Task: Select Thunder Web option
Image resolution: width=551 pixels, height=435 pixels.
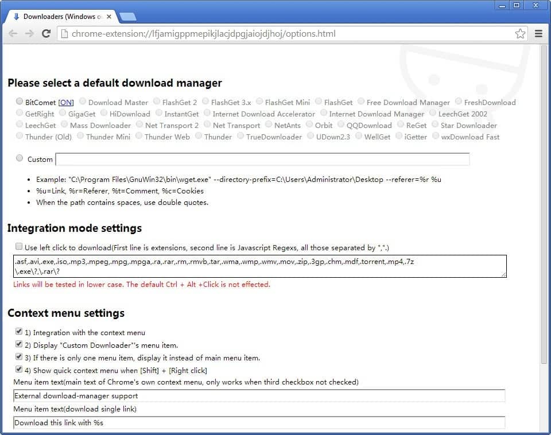Action: [139, 135]
